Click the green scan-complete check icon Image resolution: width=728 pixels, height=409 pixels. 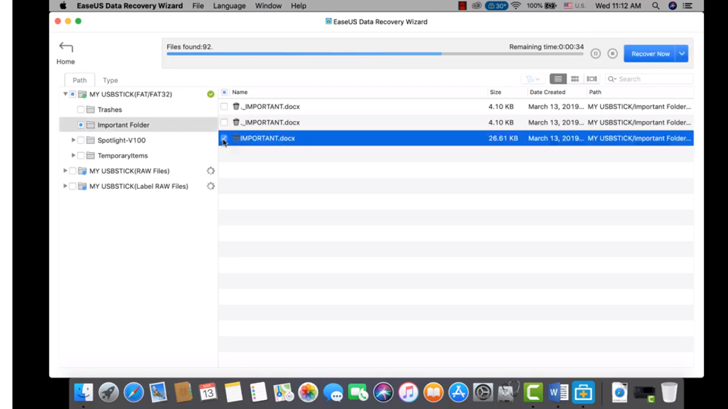(x=211, y=94)
